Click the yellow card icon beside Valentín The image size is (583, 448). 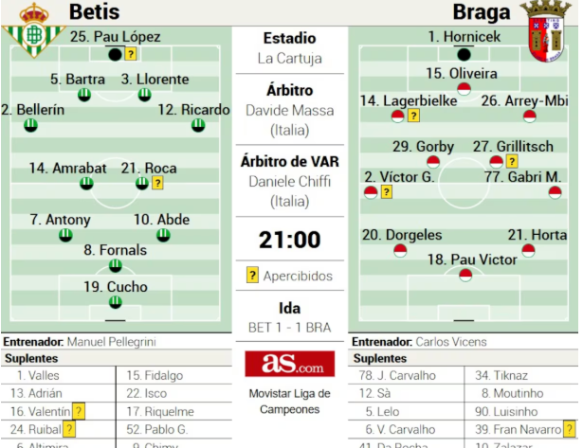pos(79,411)
